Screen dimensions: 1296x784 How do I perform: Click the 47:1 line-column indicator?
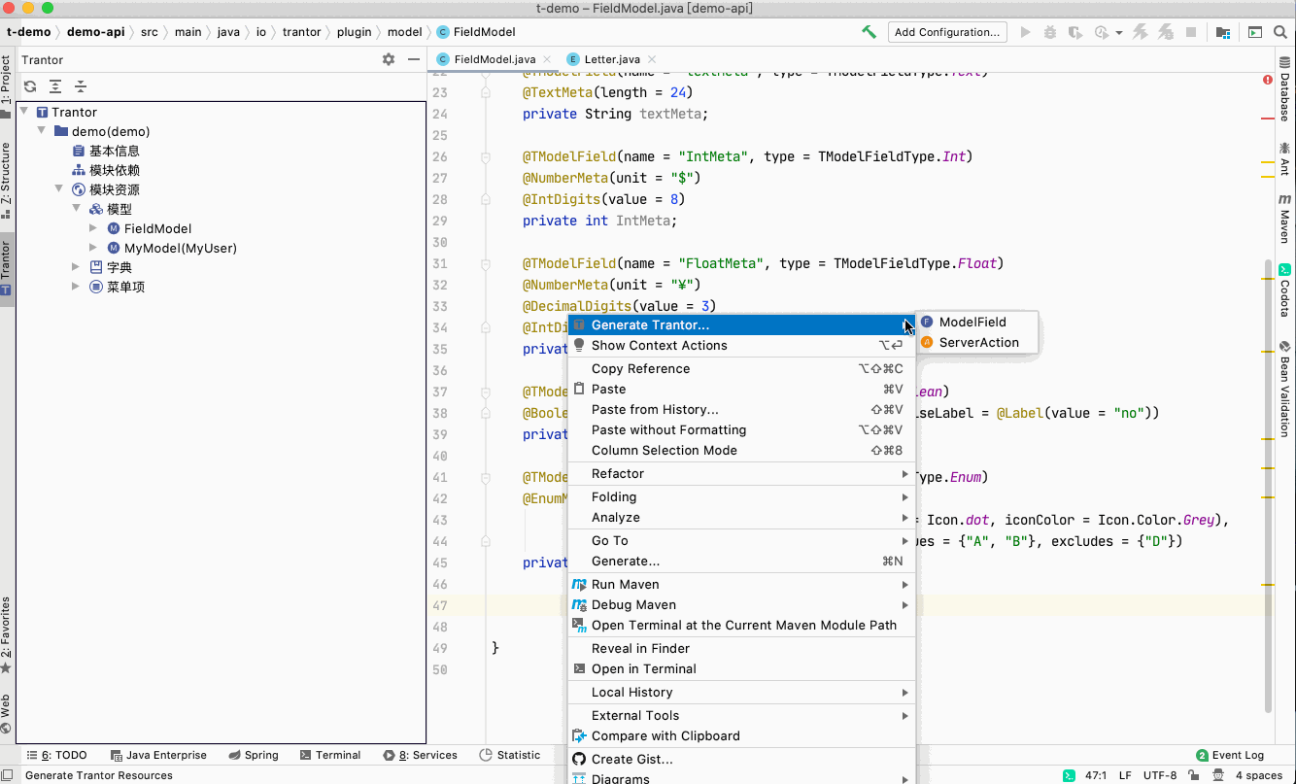[1096, 775]
